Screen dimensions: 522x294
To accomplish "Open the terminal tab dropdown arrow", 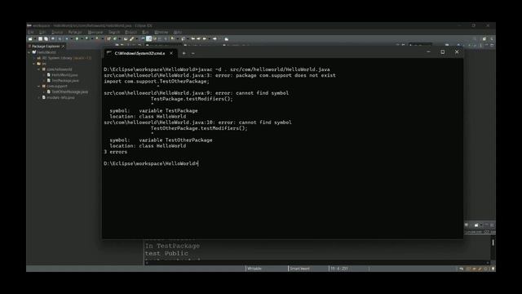I will click(x=193, y=53).
